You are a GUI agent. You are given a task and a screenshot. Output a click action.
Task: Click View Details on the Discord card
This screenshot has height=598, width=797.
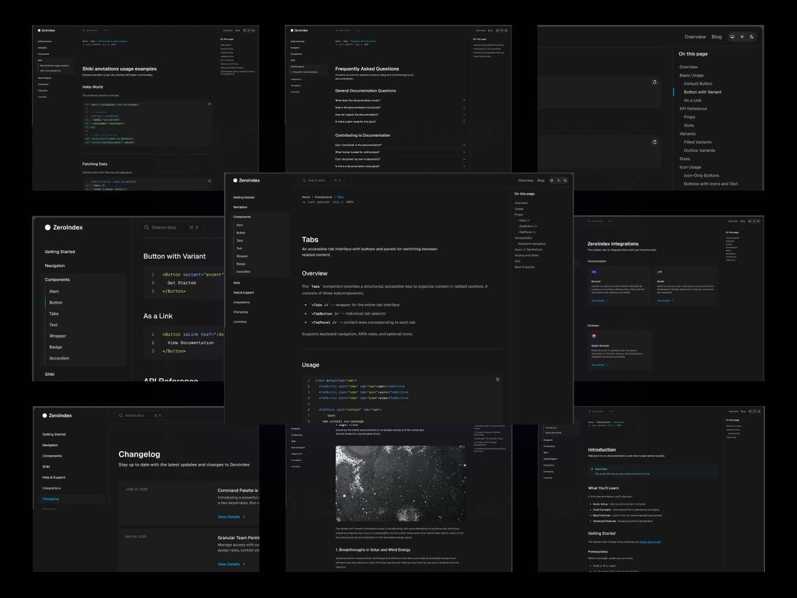pos(597,301)
